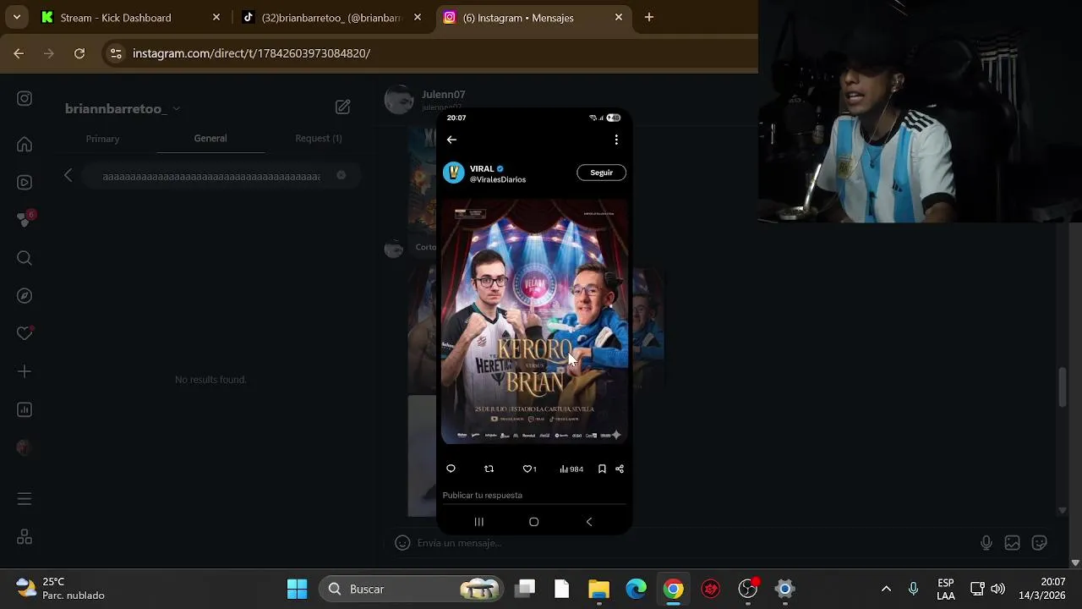Switch to brianbarretoo_ TikTok tab
The width and height of the screenshot is (1082, 609).
(332, 17)
